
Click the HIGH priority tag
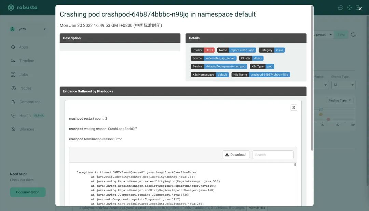click(x=209, y=50)
